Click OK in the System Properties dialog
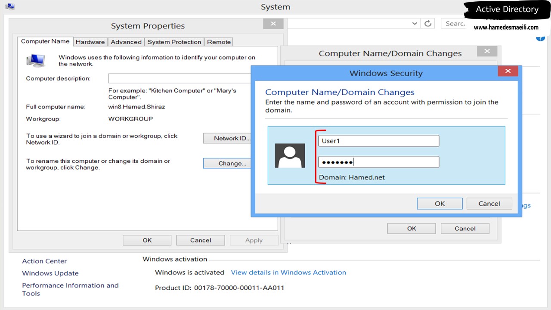The image size is (551, 310). point(147,240)
